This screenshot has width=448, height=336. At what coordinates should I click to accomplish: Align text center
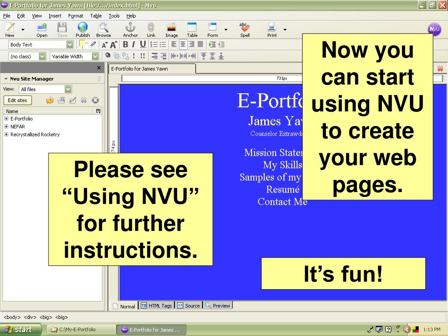183,45
